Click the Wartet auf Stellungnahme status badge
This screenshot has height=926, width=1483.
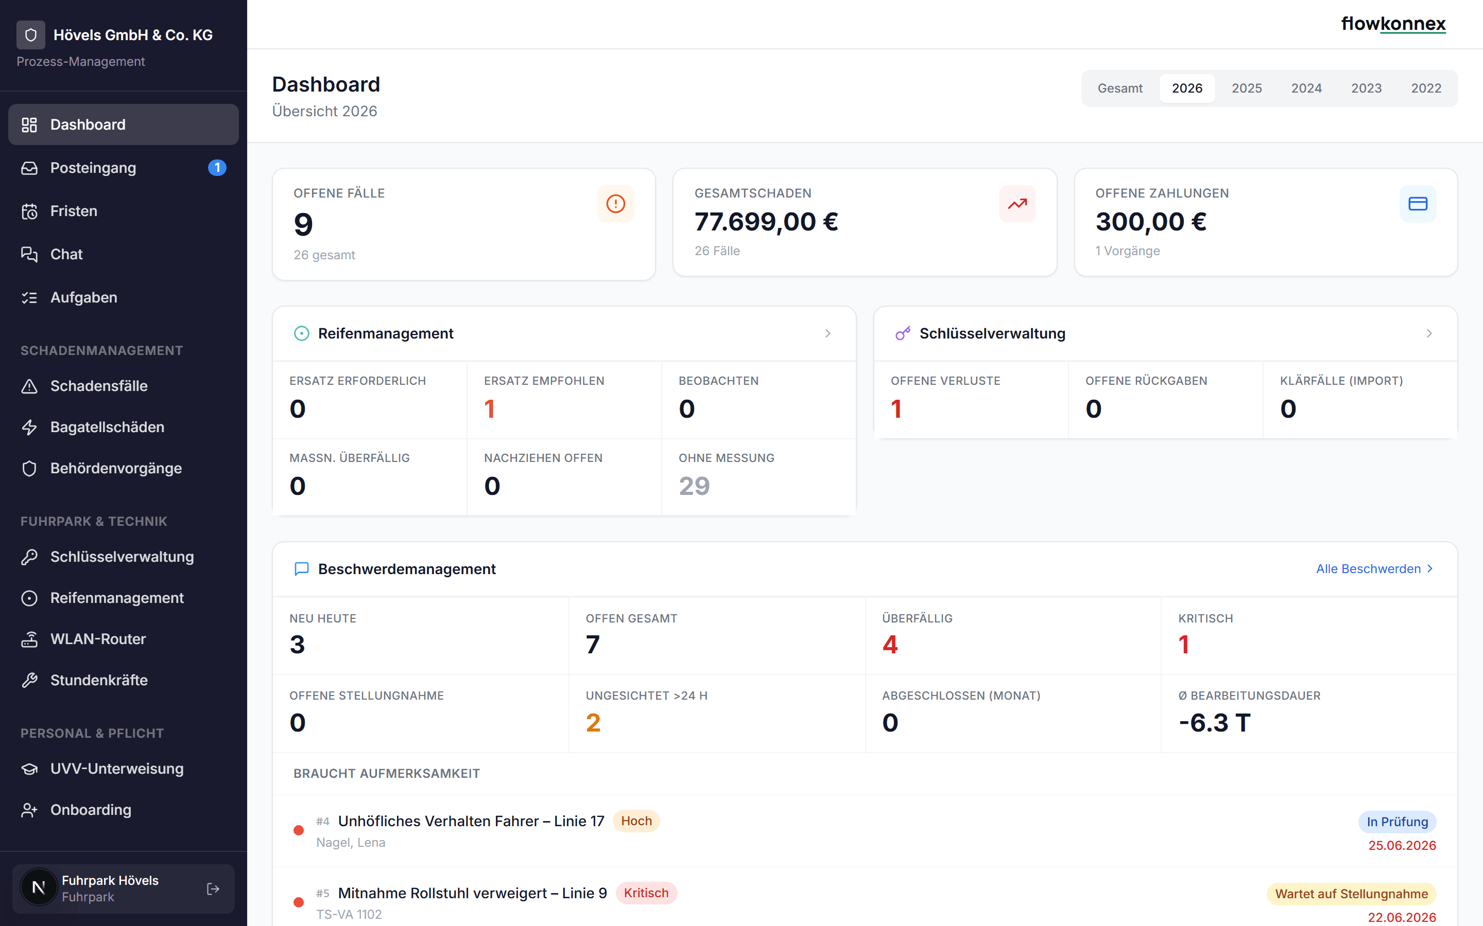click(x=1351, y=894)
